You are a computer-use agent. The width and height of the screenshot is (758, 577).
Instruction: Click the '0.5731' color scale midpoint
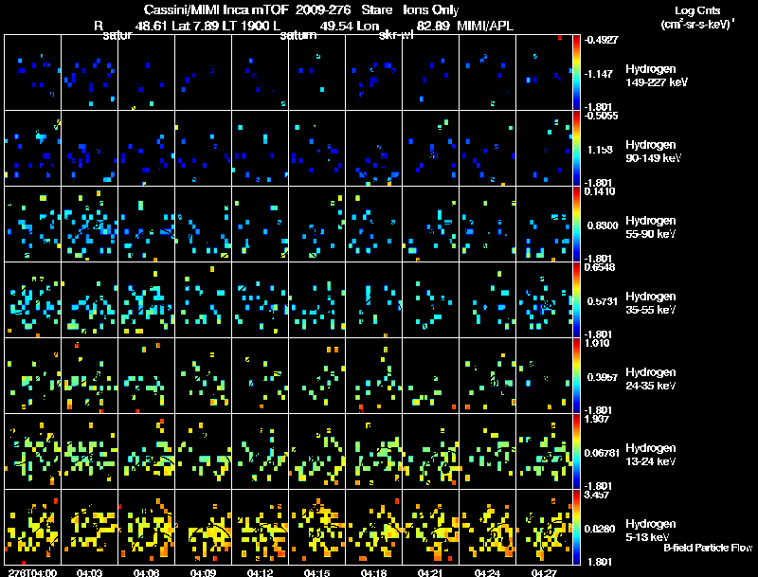coord(603,301)
